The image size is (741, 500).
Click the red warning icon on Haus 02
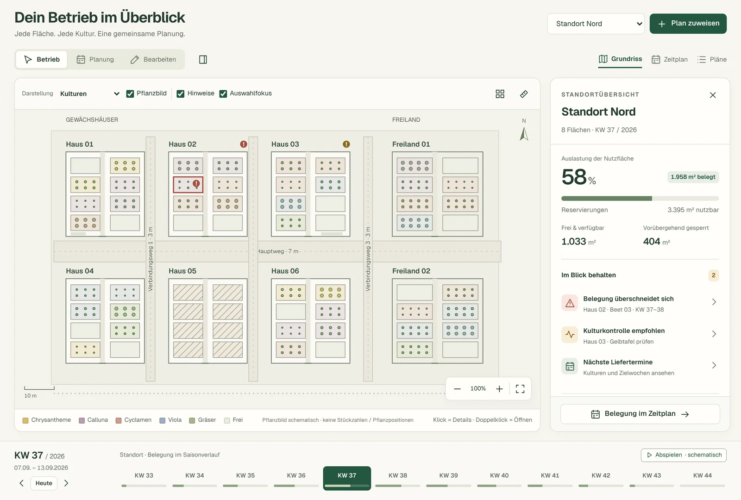pos(244,144)
